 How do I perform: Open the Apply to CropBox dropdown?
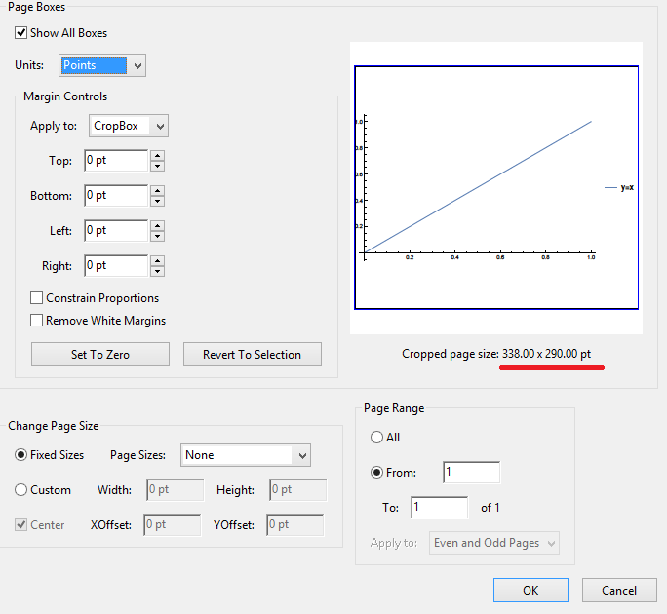click(129, 126)
